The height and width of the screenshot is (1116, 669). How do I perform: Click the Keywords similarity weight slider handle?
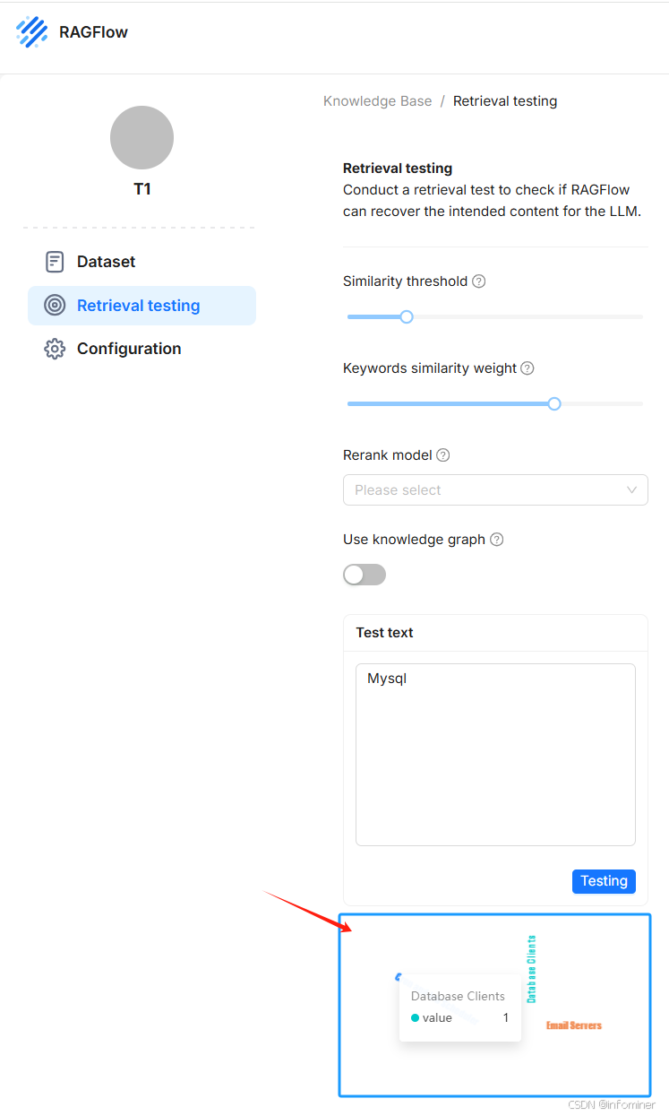click(x=554, y=404)
